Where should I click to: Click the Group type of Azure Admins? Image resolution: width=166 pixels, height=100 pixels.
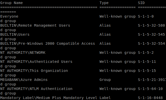click(105, 80)
